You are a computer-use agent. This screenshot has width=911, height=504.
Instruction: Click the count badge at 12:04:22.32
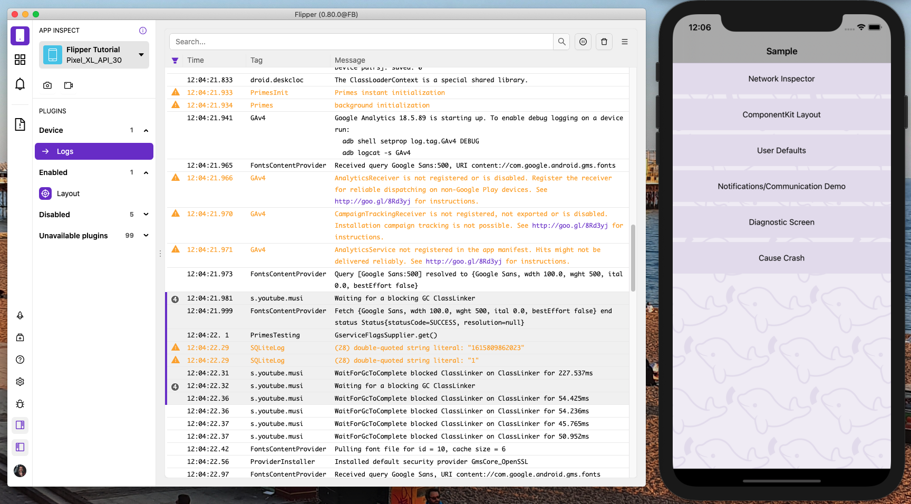[175, 386]
